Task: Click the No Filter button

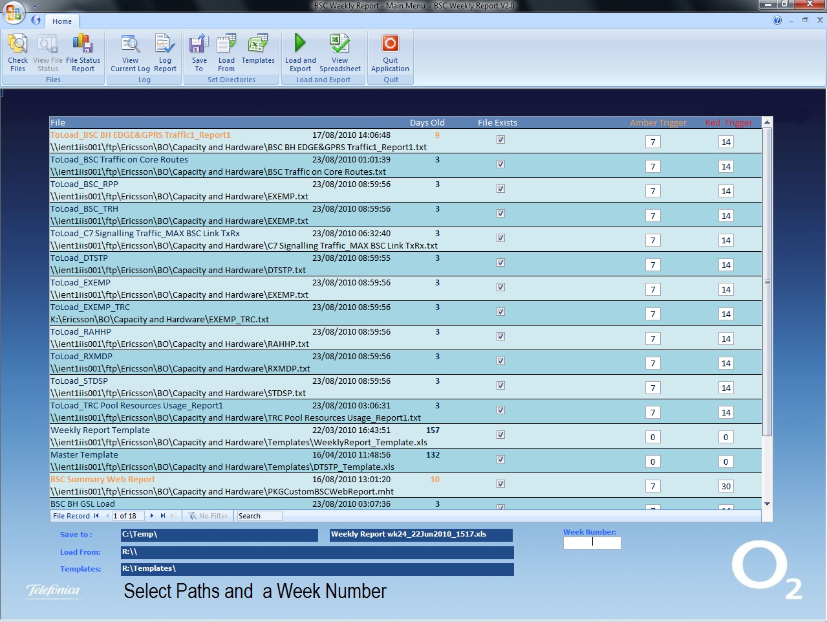Action: [x=208, y=516]
